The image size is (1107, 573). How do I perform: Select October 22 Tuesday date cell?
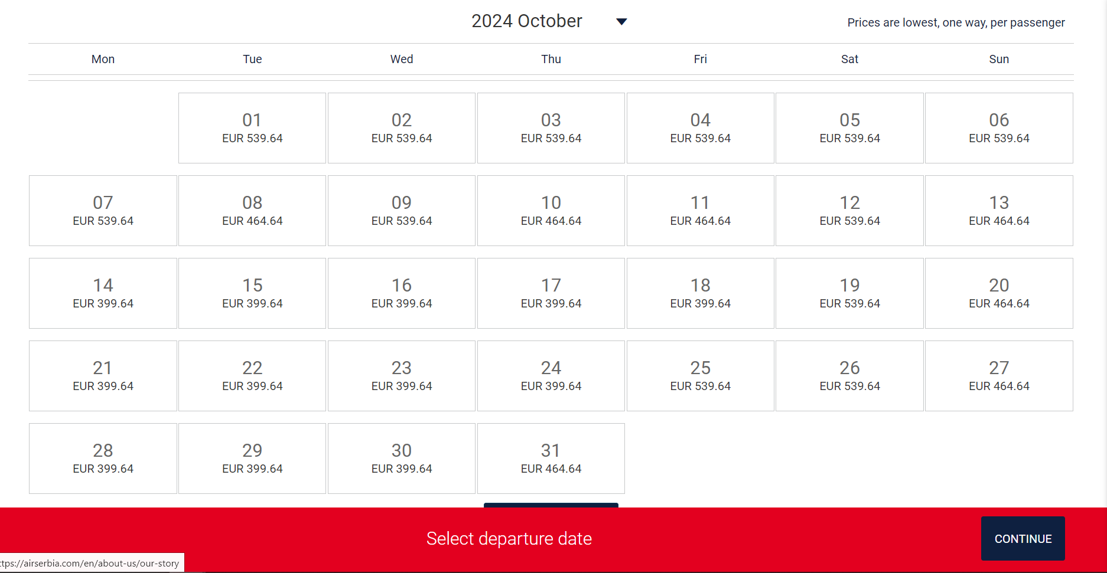[252, 376]
